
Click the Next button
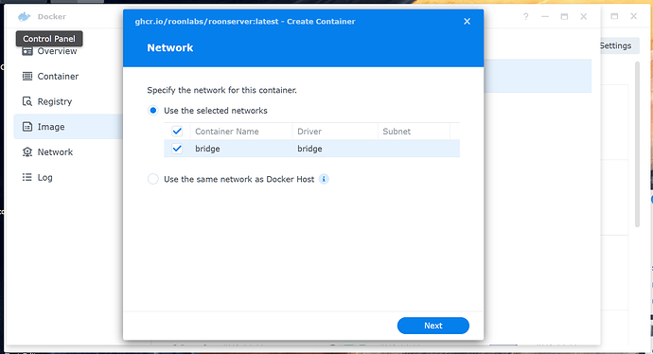pyautogui.click(x=433, y=326)
